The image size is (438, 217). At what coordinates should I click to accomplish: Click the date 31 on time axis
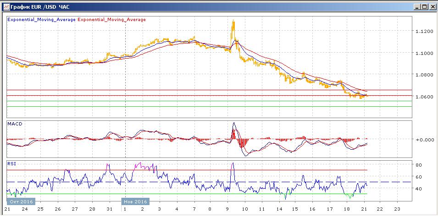tap(109, 209)
